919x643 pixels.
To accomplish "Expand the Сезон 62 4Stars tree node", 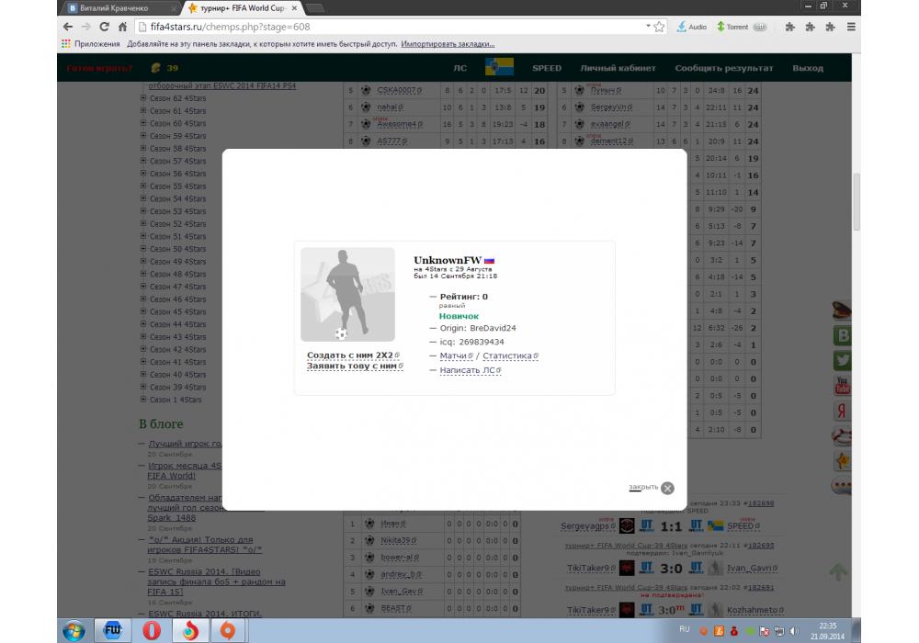I will click(143, 98).
